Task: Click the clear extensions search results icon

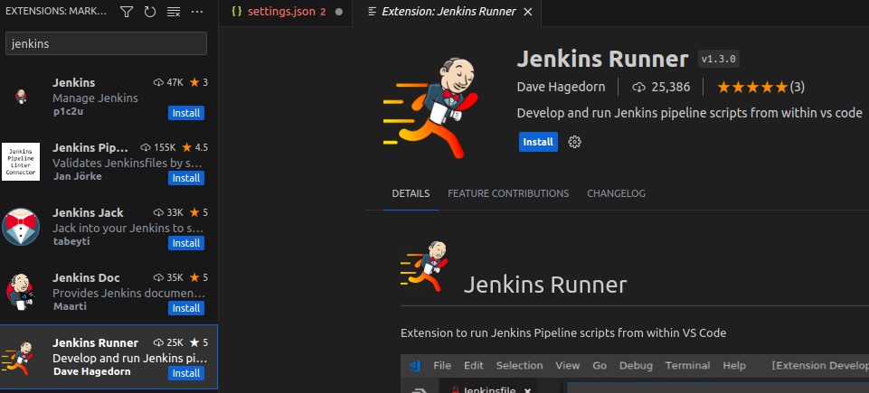Action: (x=174, y=13)
